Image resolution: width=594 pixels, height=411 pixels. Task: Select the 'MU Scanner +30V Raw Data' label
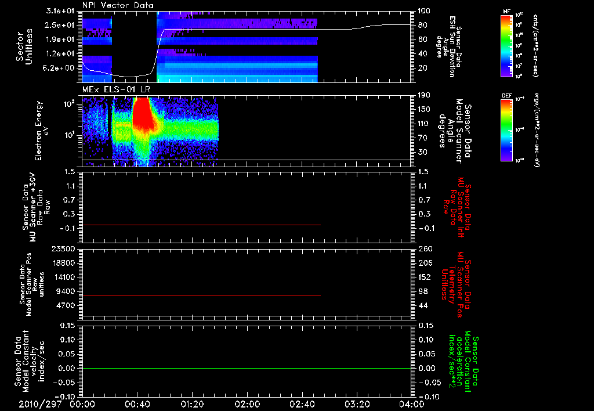coord(35,207)
